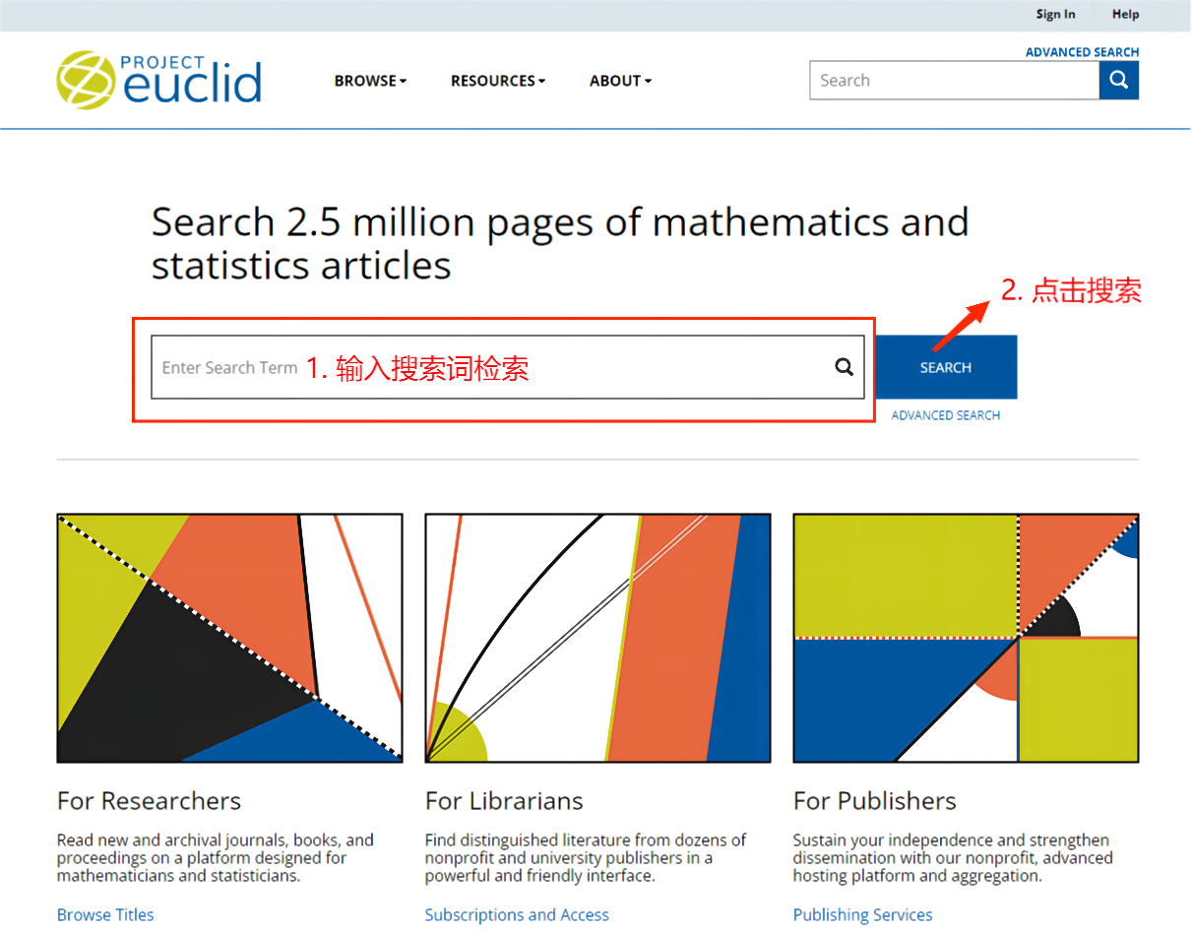Click the Sign In link
The image size is (1192, 932).
[x=1055, y=14]
